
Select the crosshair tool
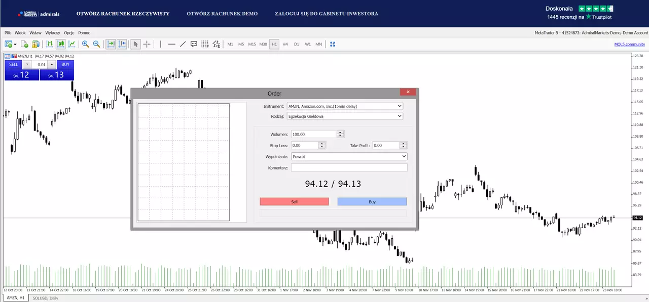click(147, 44)
